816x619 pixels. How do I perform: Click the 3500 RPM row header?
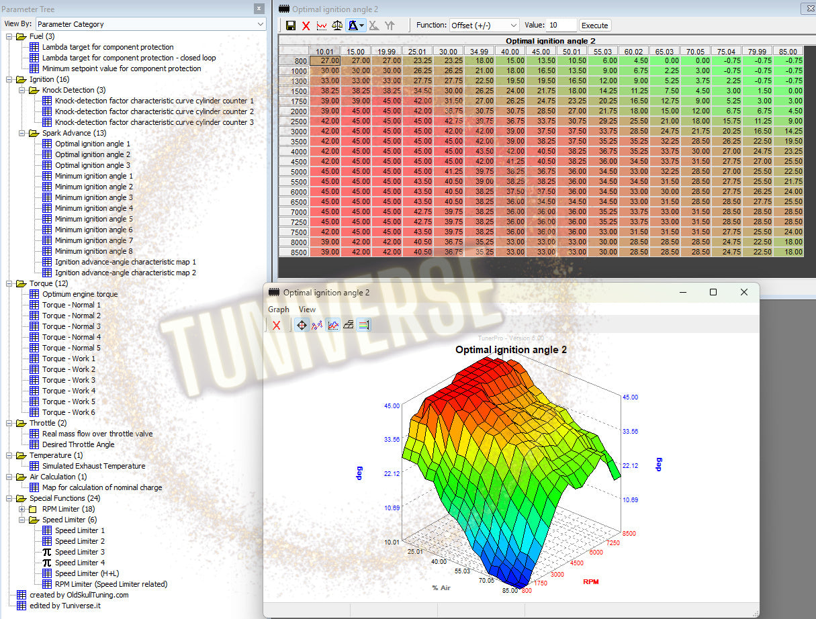pos(293,141)
